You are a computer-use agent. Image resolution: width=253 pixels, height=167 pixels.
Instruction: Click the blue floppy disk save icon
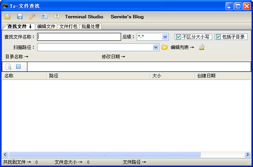point(20,17)
